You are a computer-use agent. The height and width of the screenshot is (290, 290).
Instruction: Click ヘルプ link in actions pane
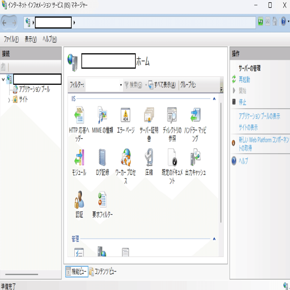point(243,161)
